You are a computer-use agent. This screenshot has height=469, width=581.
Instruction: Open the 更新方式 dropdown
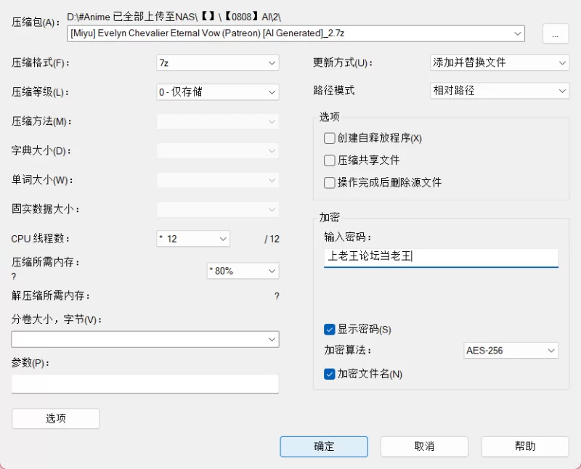500,63
